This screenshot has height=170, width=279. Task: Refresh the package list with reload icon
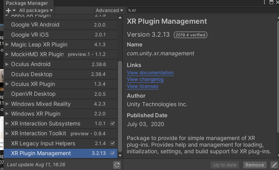[x=117, y=165]
